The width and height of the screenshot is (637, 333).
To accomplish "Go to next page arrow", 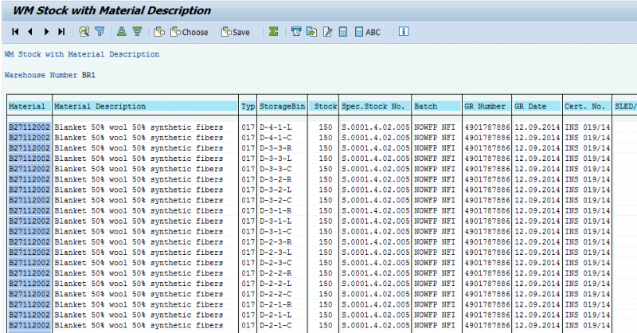I will (x=46, y=32).
